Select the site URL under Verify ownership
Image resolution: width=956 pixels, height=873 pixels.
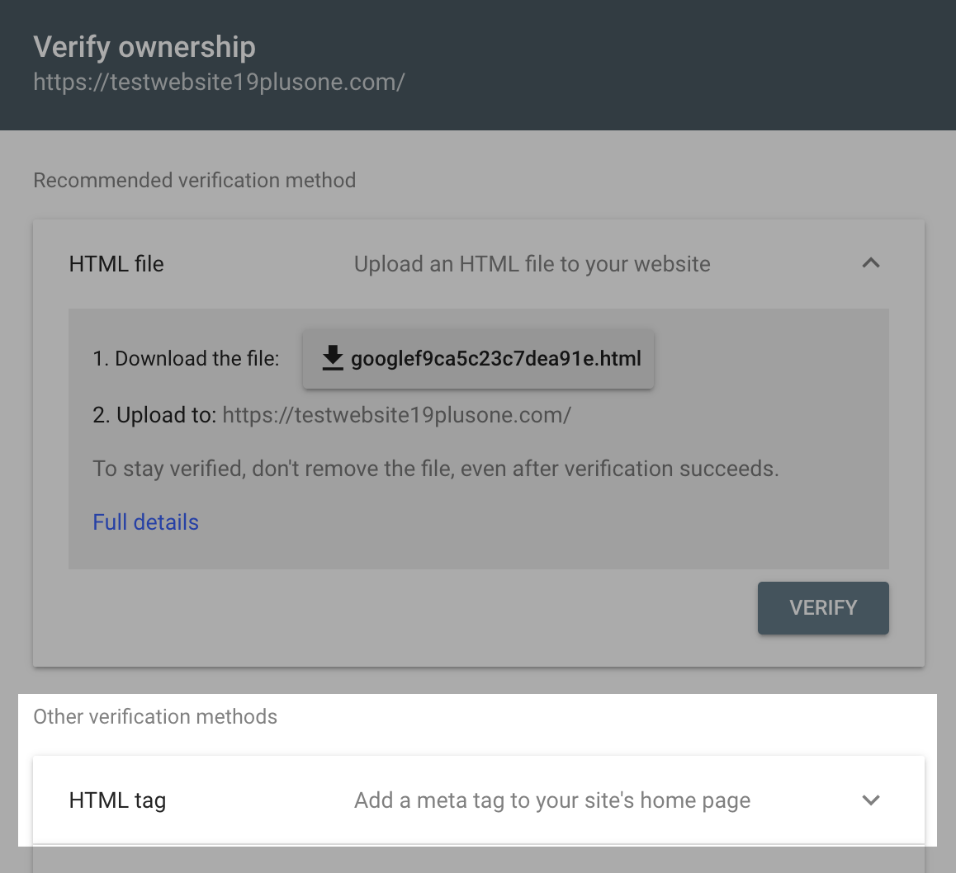pyautogui.click(x=219, y=82)
